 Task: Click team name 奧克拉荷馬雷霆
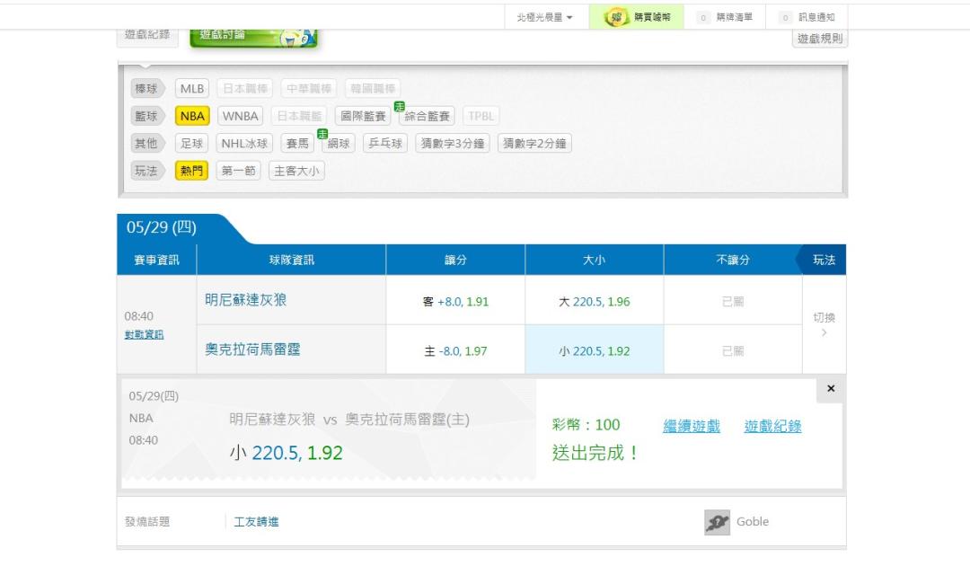(252, 349)
